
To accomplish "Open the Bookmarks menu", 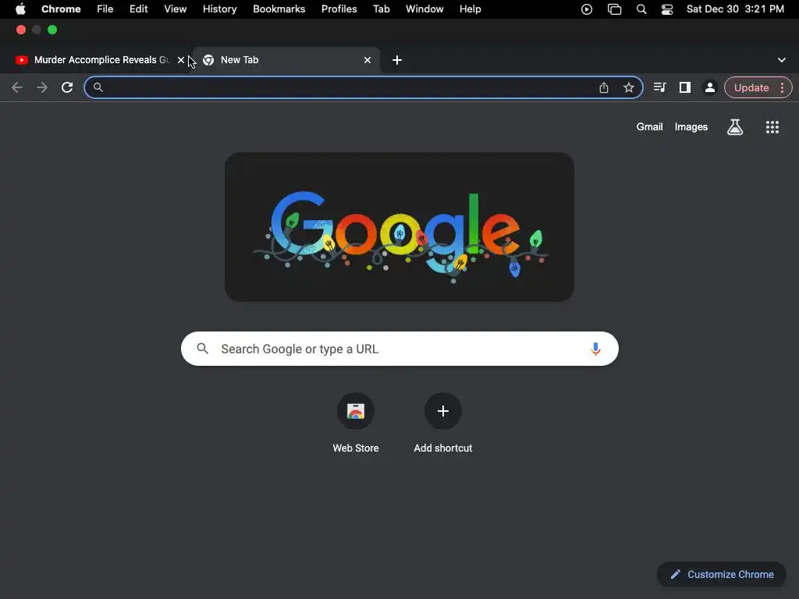I will click(x=279, y=9).
